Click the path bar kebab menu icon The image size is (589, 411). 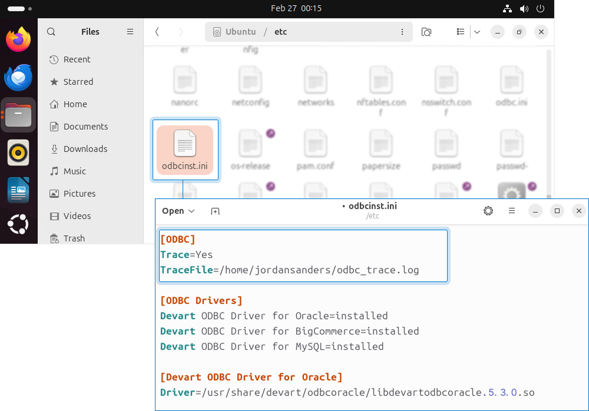pos(402,31)
